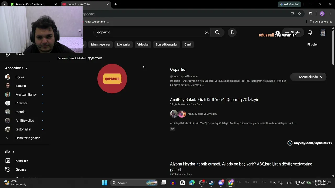This screenshot has height=188, width=335.
Task: Expand the Siz section heading
Action: (10, 152)
